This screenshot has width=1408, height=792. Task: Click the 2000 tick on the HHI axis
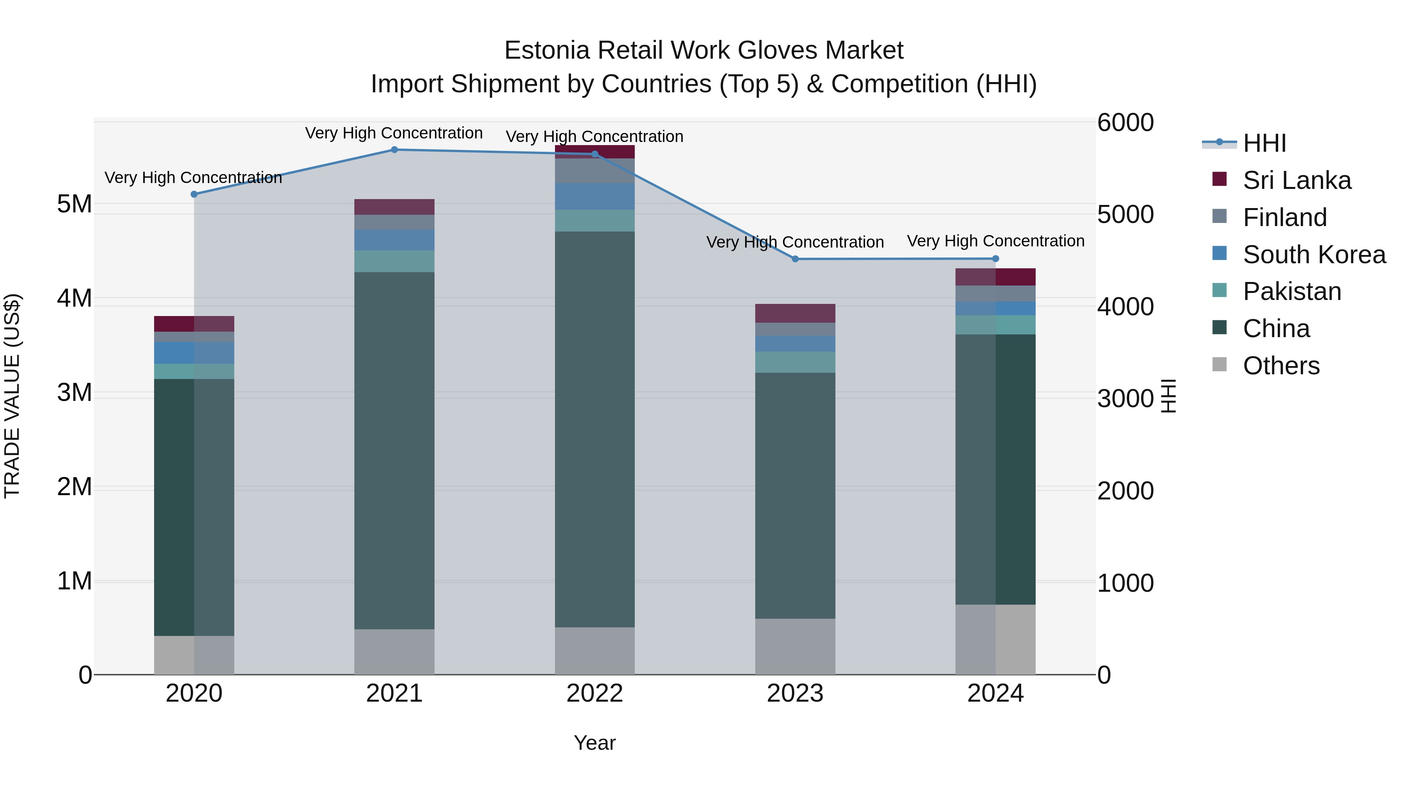[x=1125, y=491]
